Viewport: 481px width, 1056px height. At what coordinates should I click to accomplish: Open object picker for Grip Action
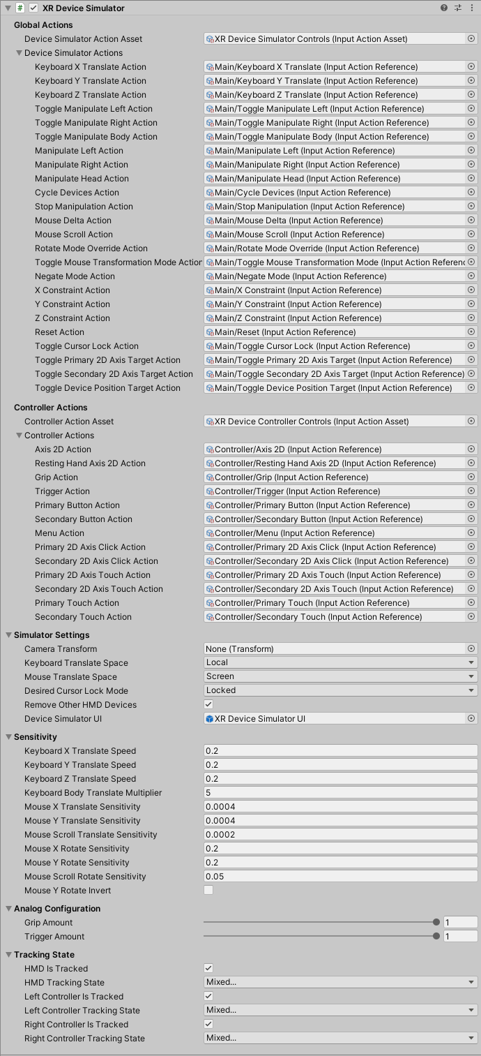[471, 477]
